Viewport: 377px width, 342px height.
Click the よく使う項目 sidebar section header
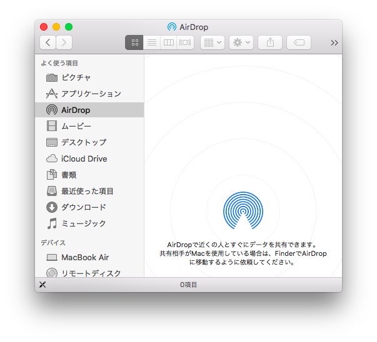59,63
